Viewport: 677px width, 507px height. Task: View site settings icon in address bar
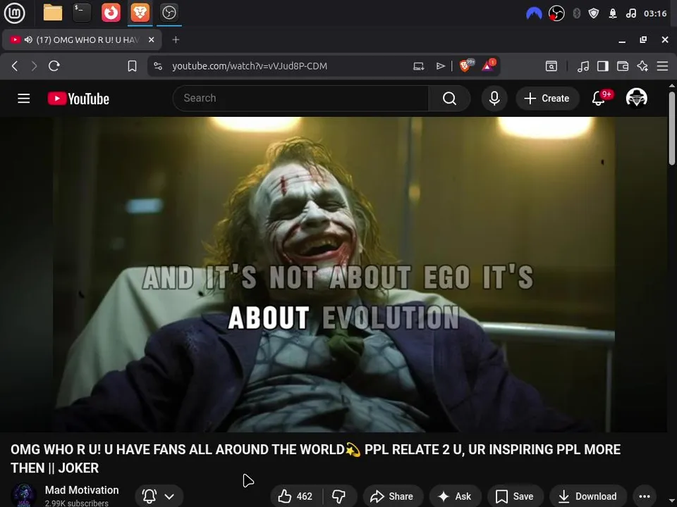point(158,66)
